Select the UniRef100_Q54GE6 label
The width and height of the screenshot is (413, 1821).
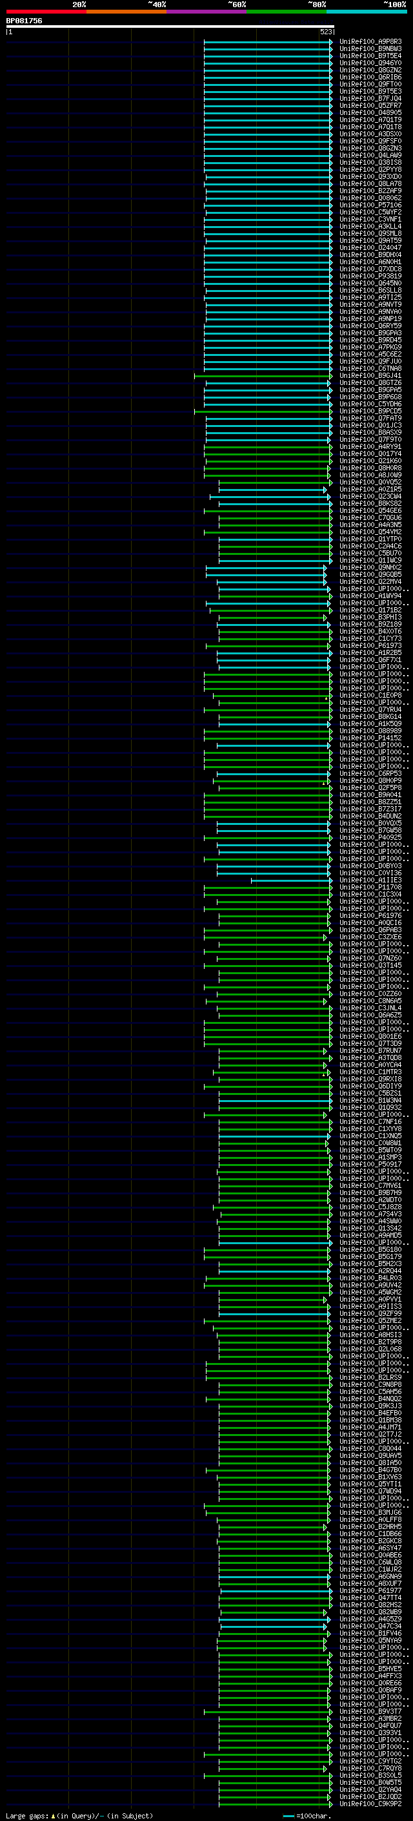tap(370, 510)
